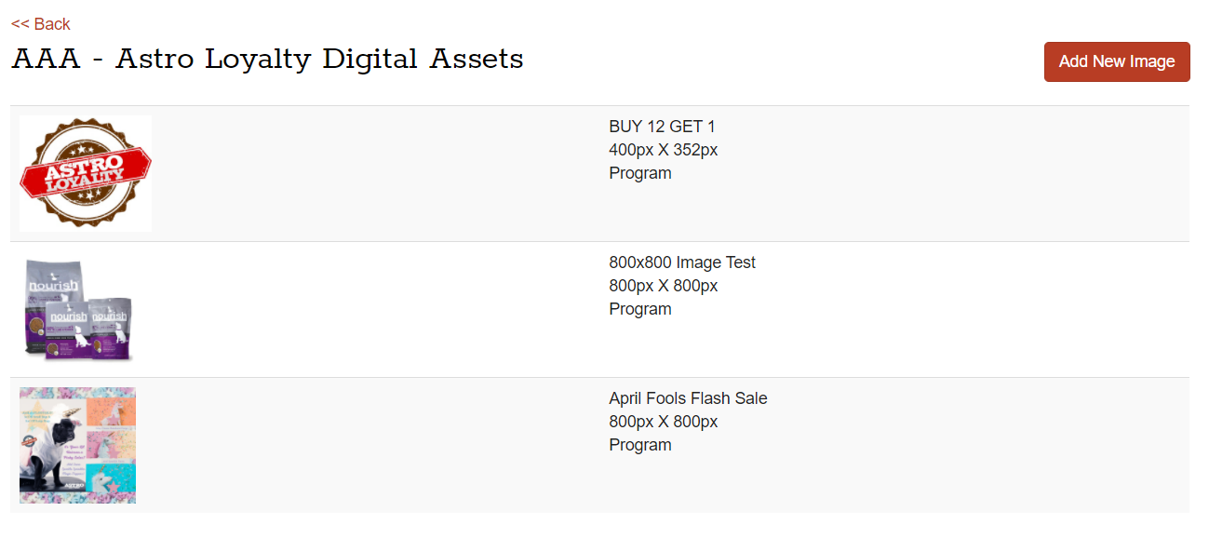This screenshot has height=538, width=1209.
Task: Open the April Fools Flash Sale thumbnail
Action: (77, 445)
